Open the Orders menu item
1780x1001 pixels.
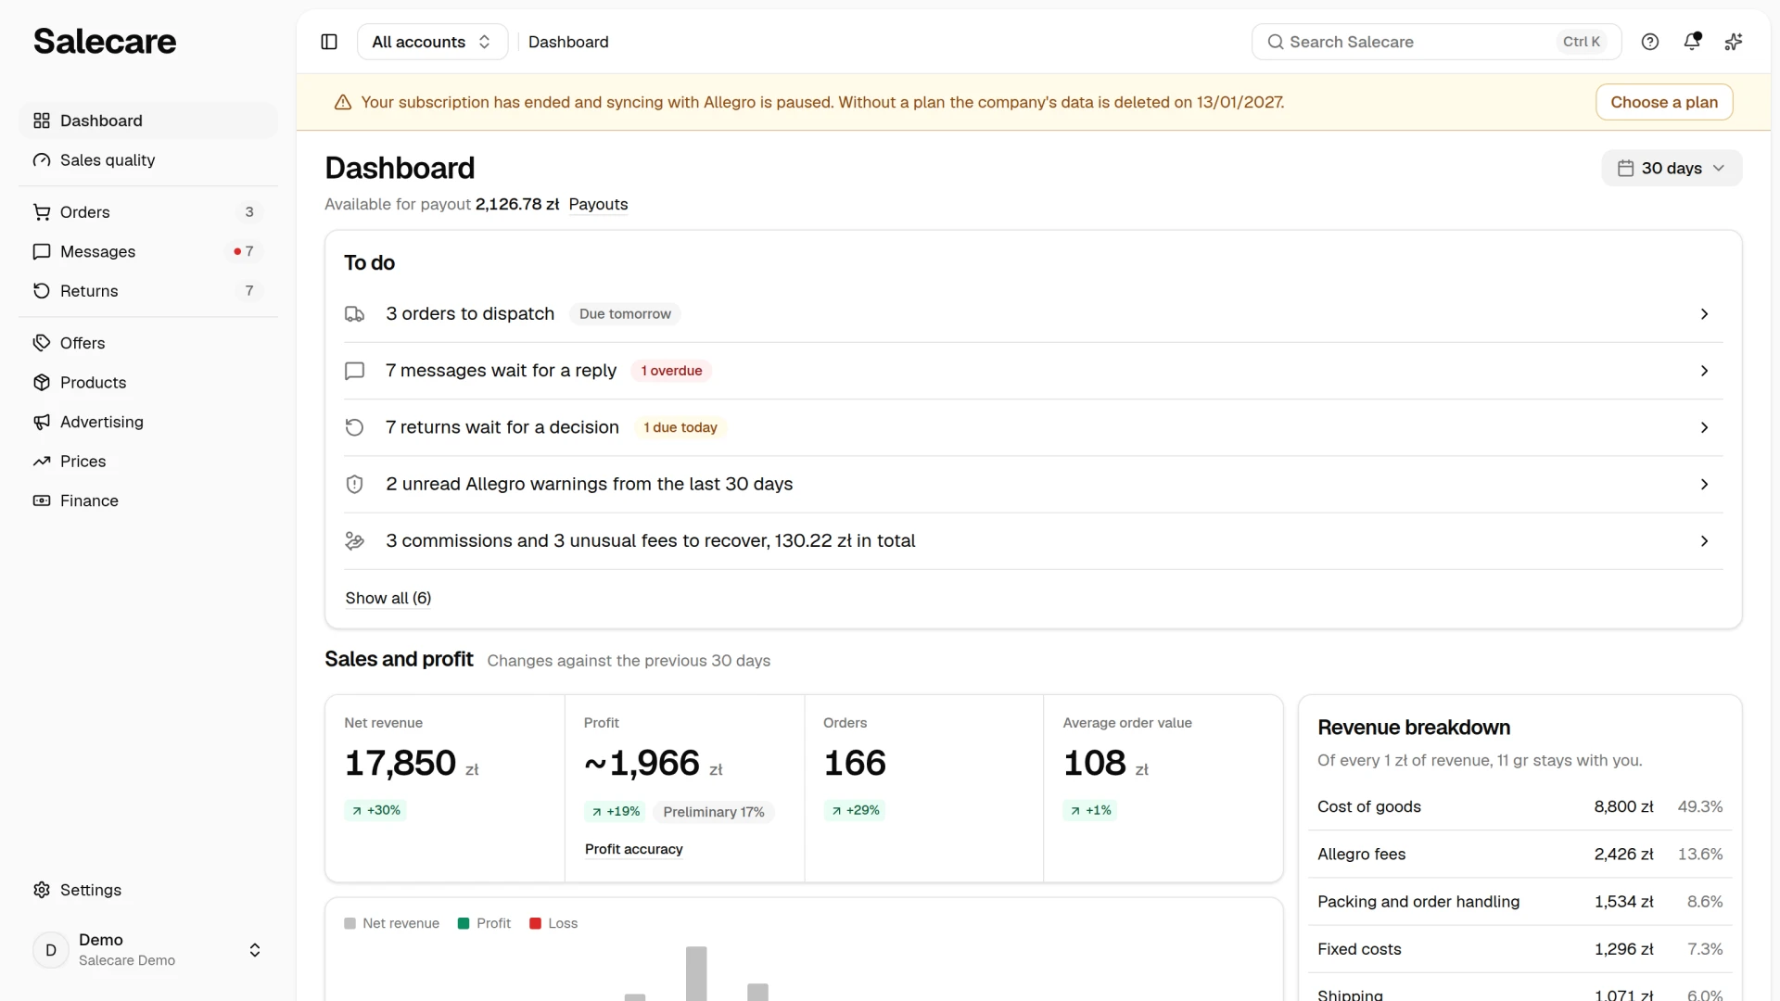[x=148, y=212]
